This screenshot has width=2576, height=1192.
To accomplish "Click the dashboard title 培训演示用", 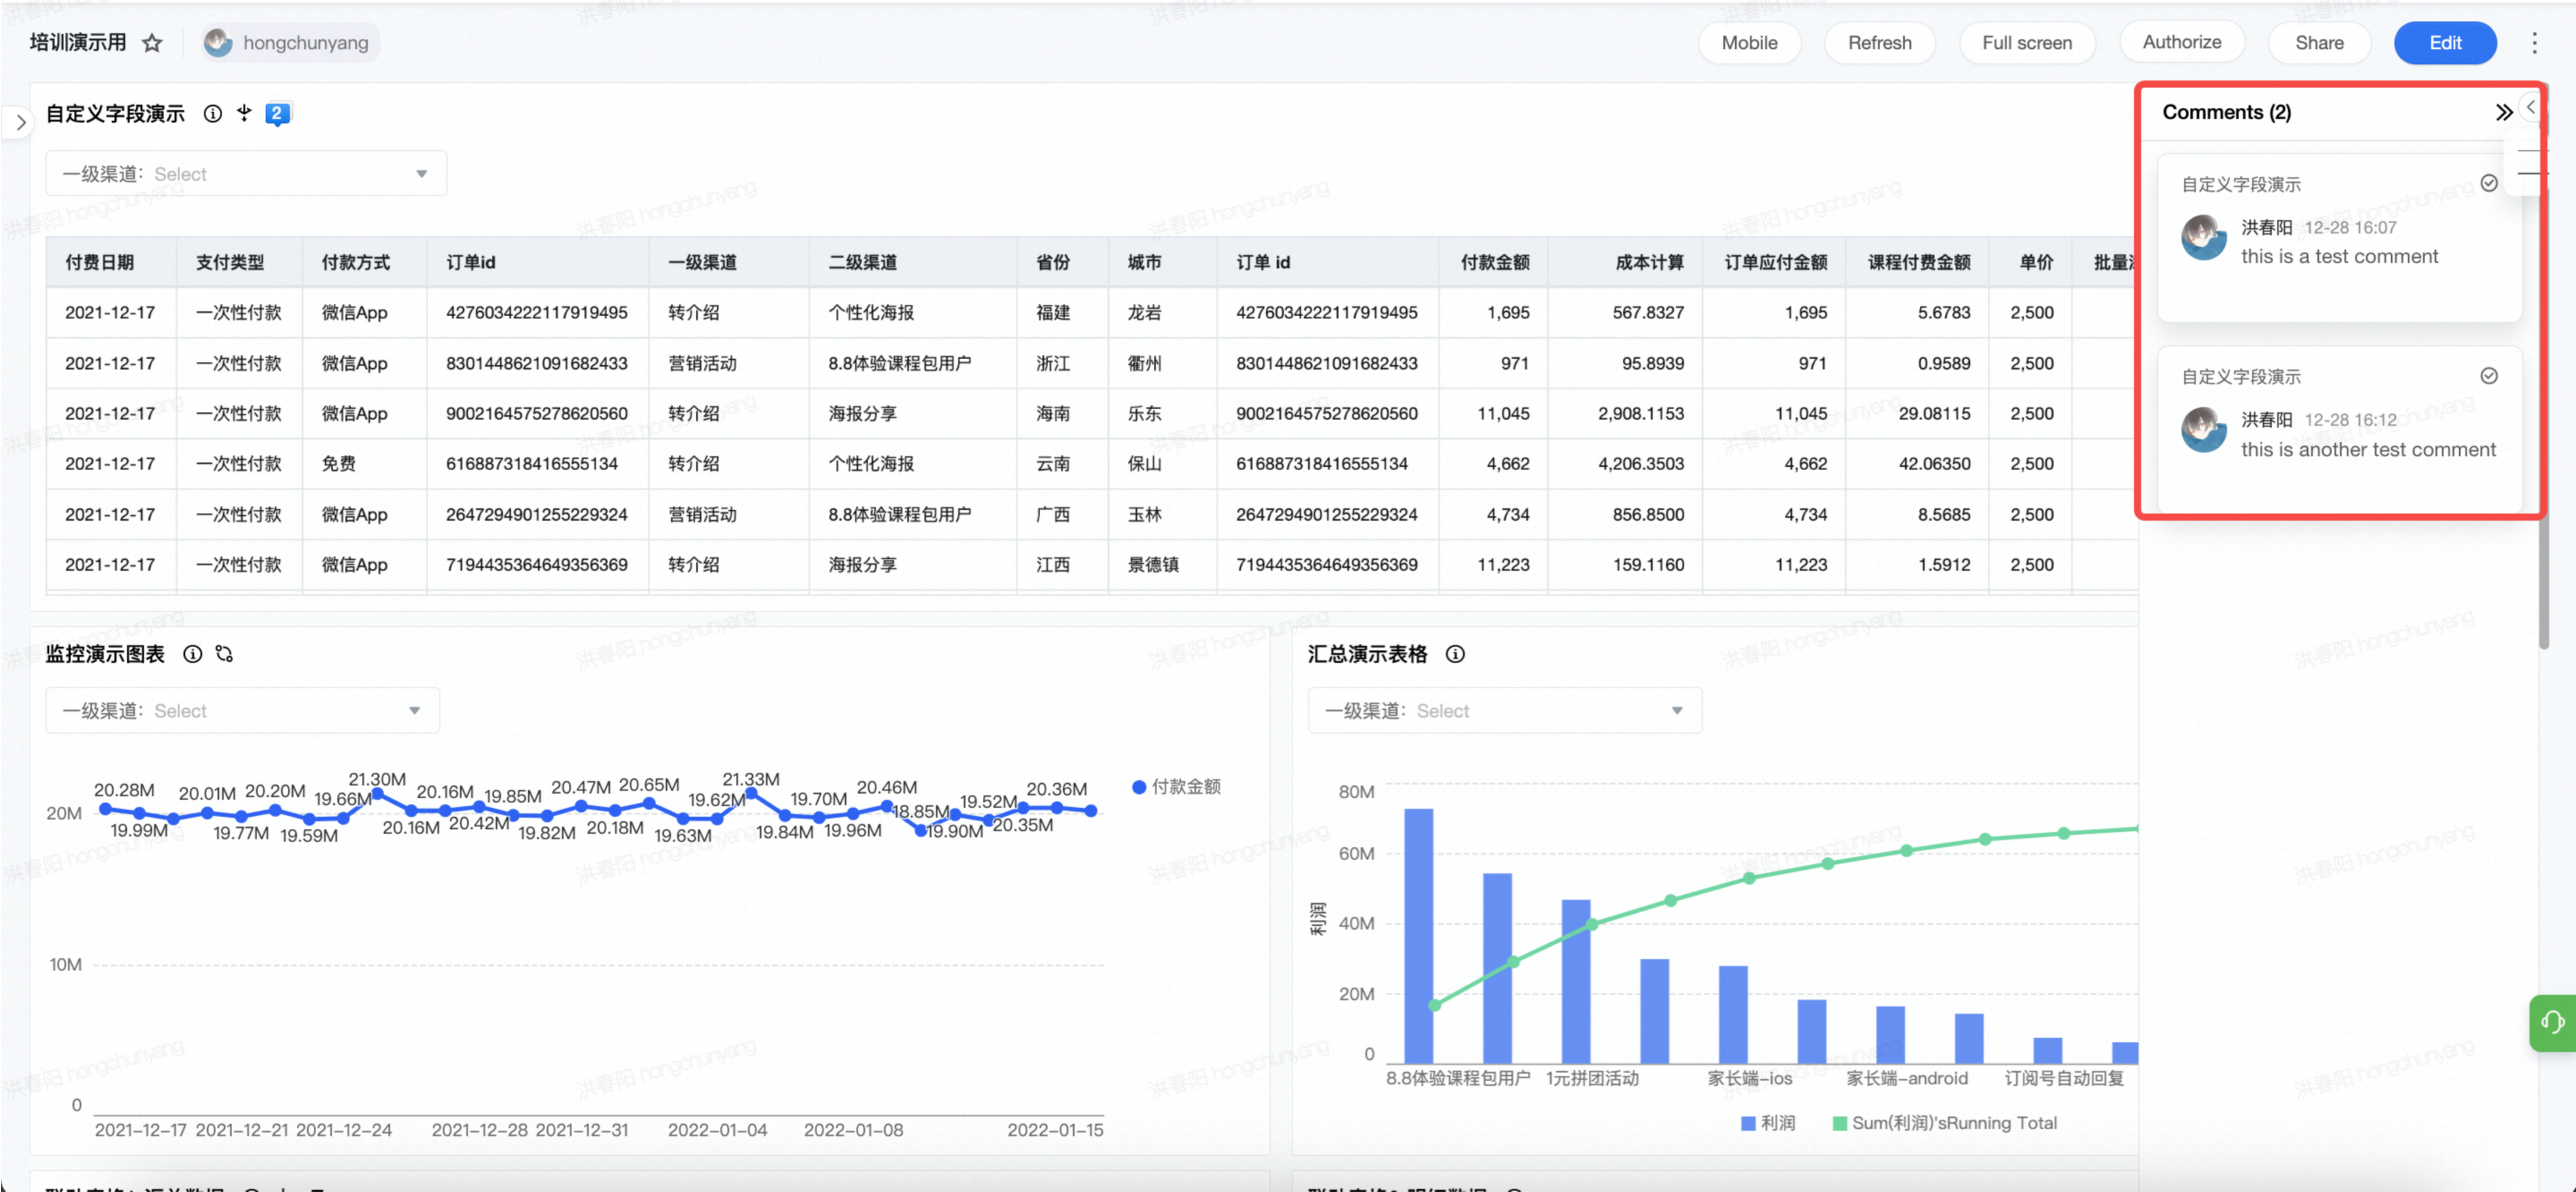I will [x=78, y=43].
